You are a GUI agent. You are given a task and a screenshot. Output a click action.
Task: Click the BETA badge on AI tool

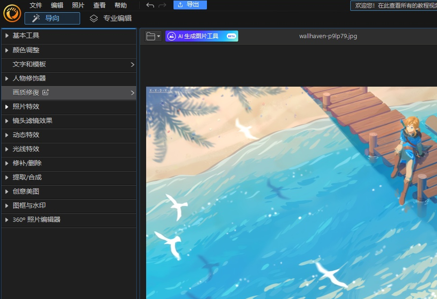(x=231, y=36)
